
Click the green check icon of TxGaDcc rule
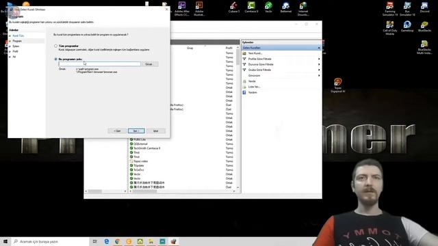(131, 170)
